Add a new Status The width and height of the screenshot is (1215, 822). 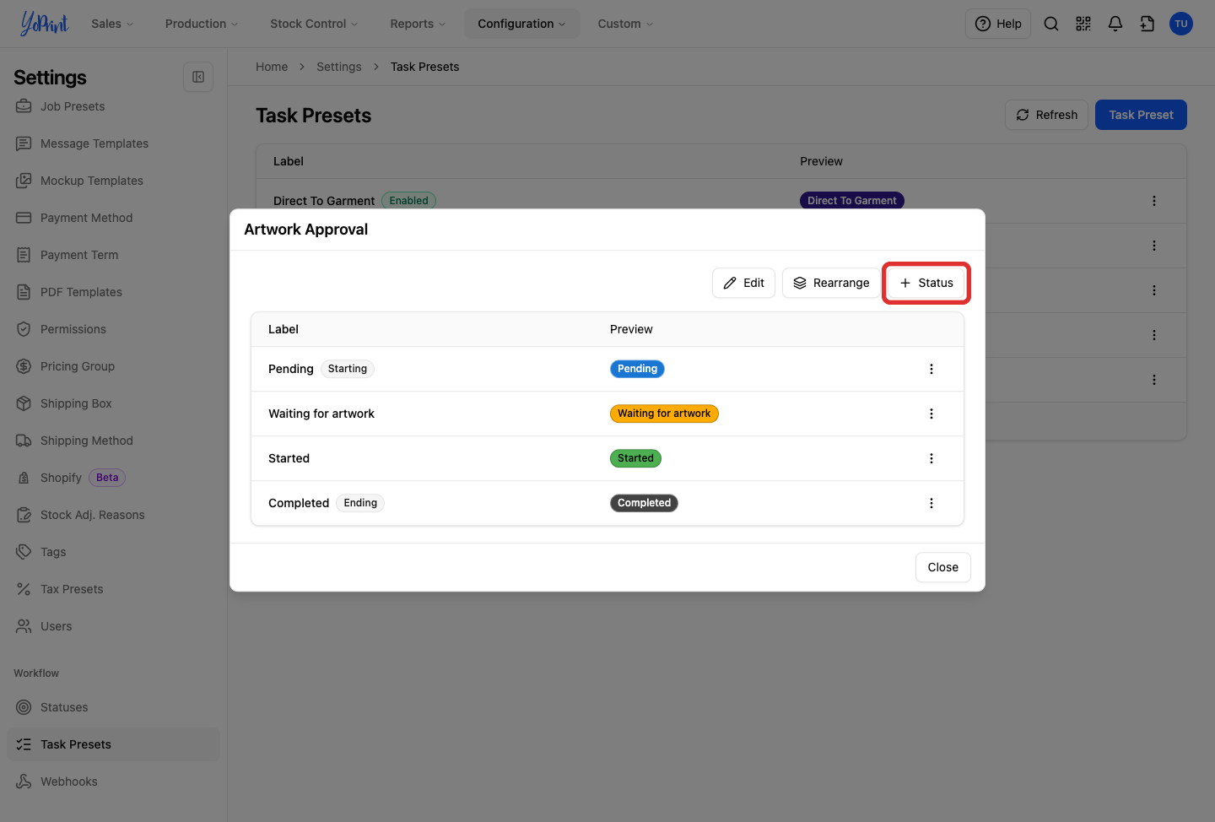[926, 283]
